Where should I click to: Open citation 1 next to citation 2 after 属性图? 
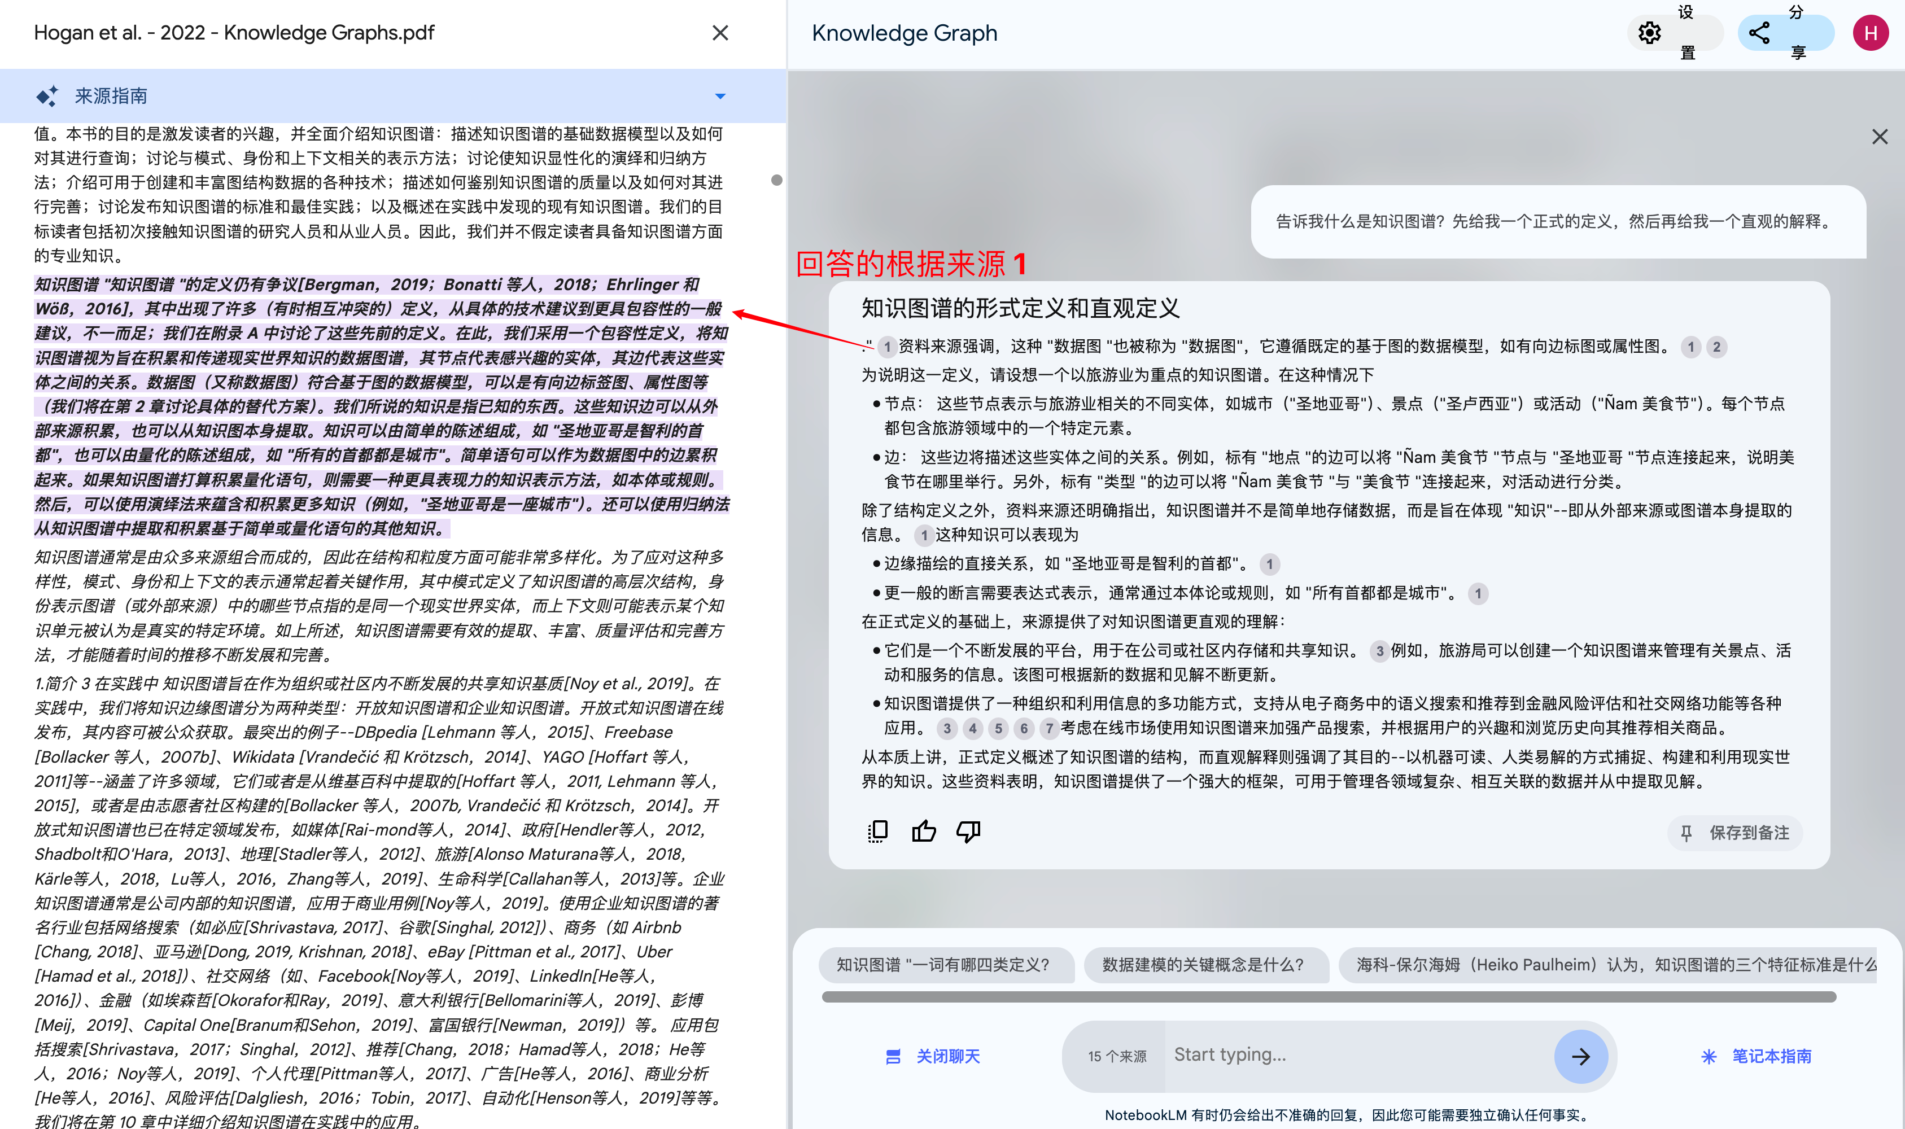coord(1690,347)
